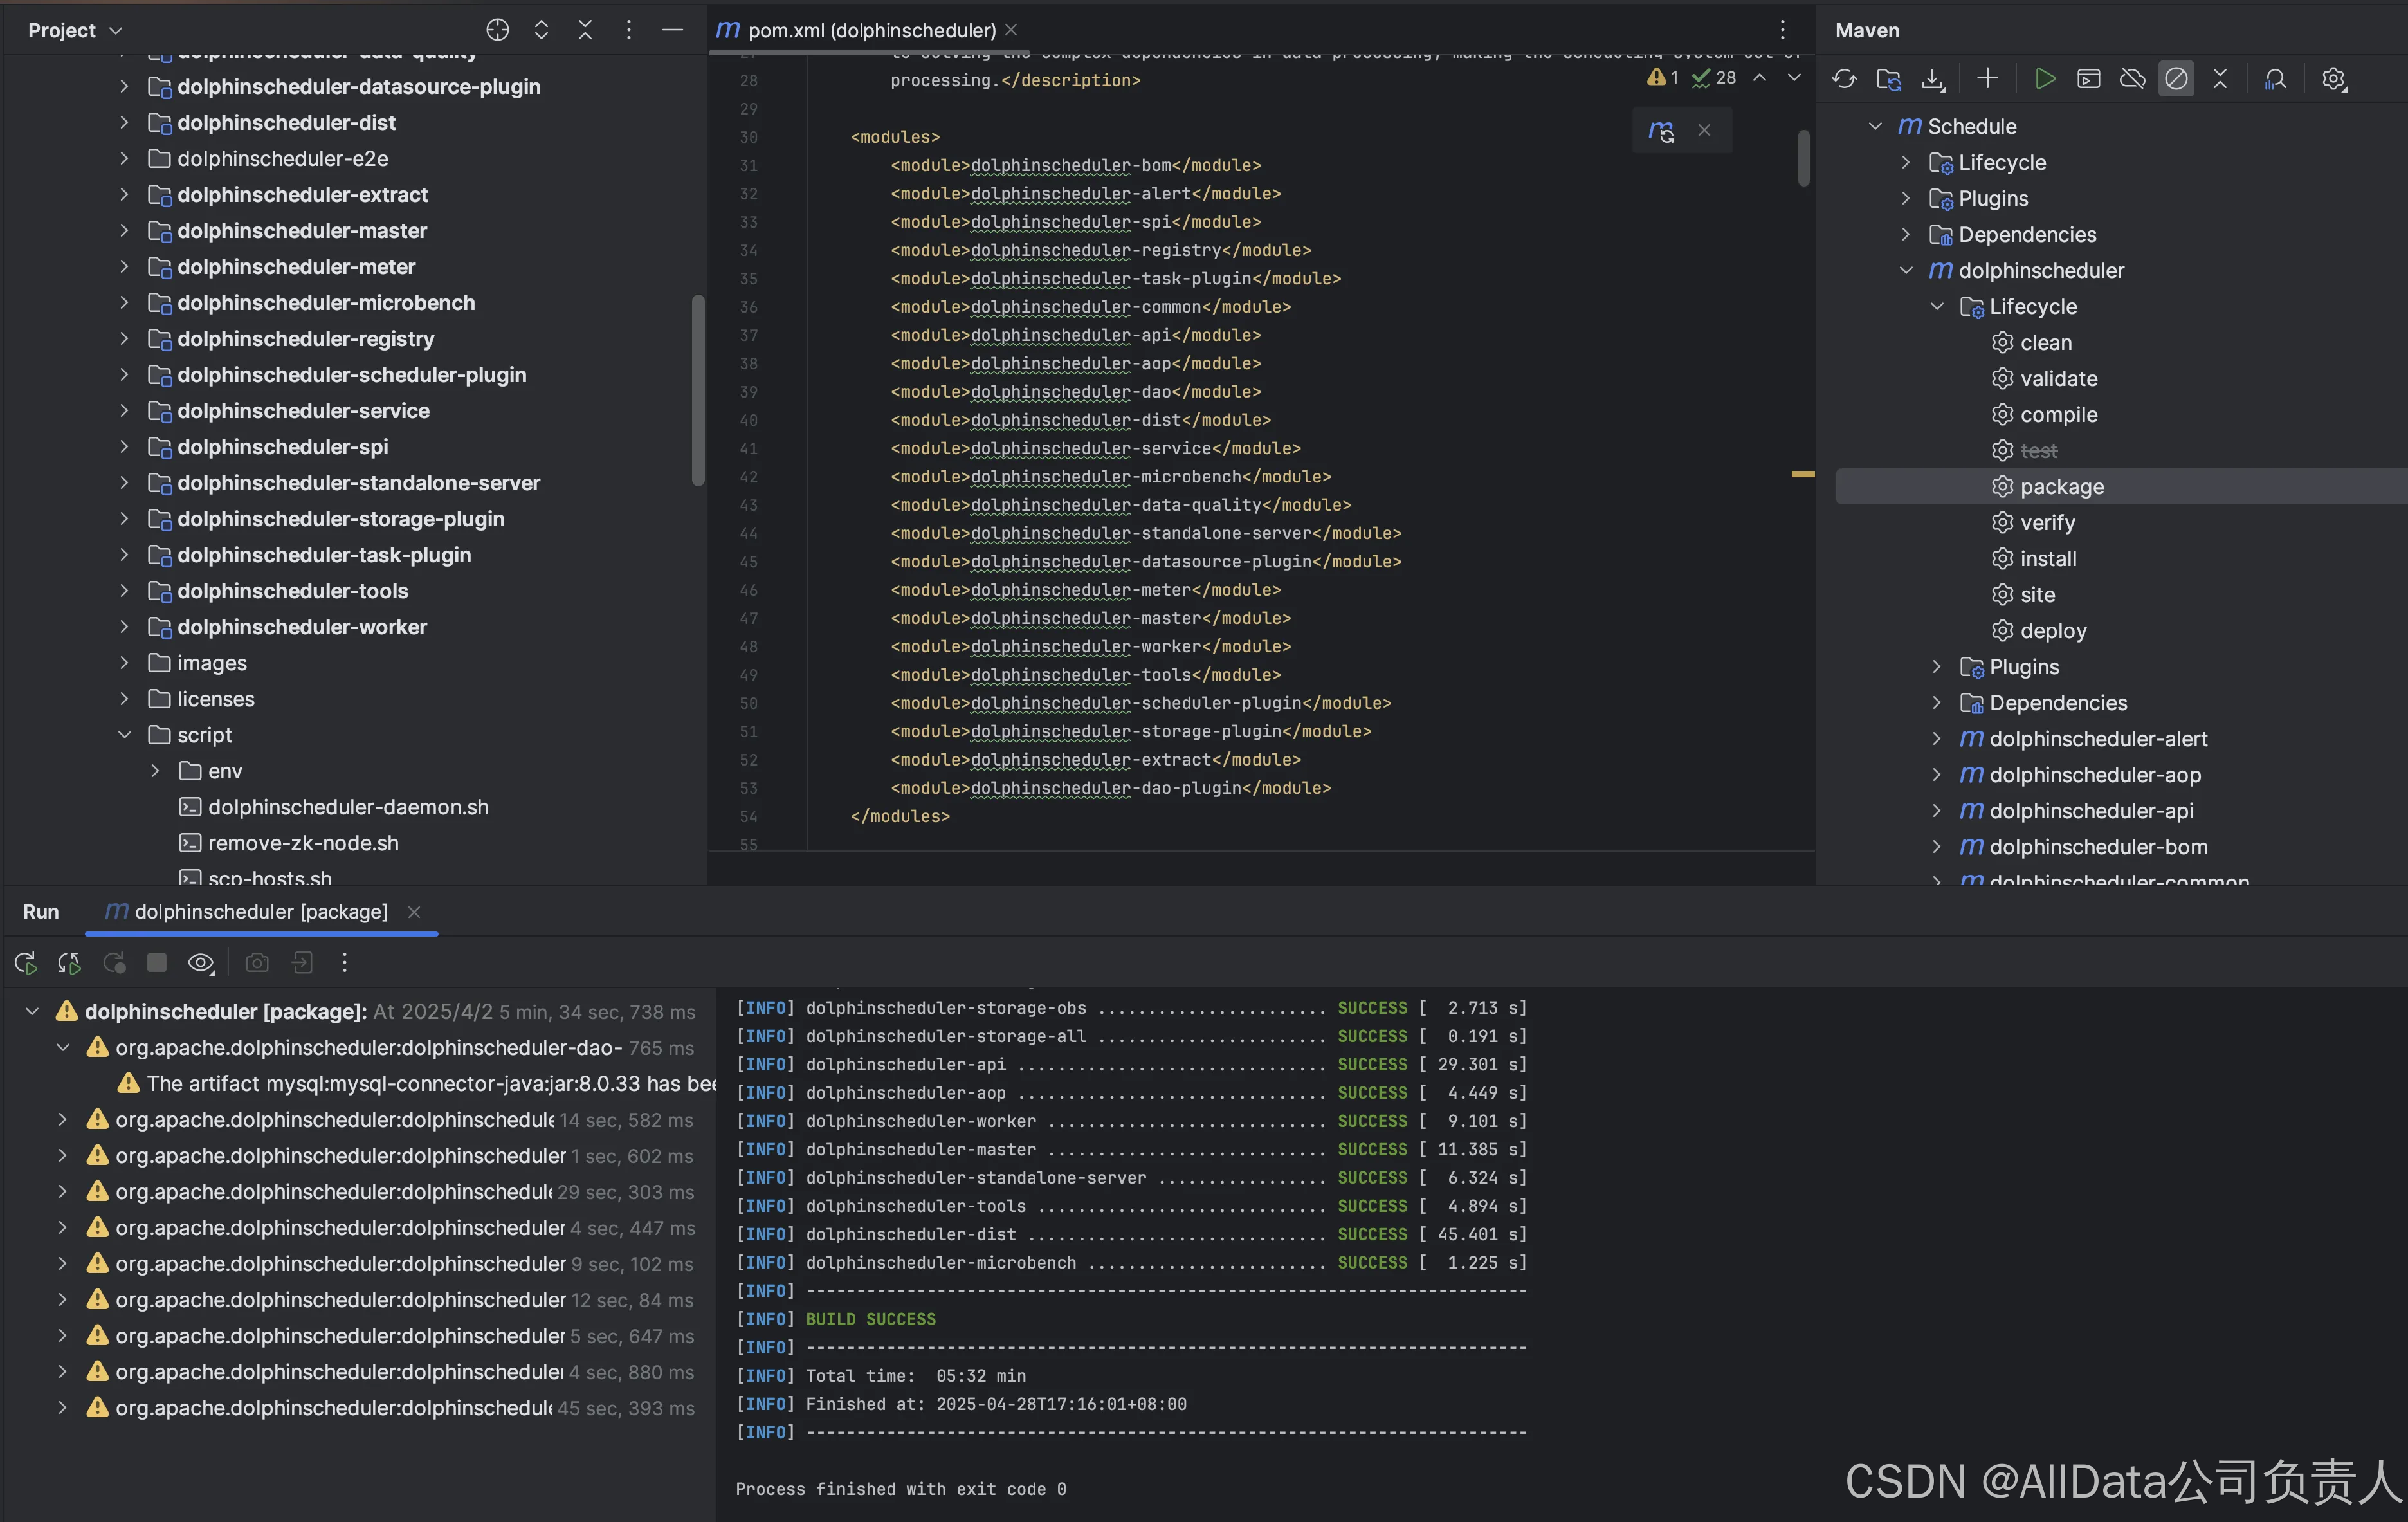The image size is (2408, 1522).
Task: Dismiss the floating Maven reload notification
Action: point(1704,130)
